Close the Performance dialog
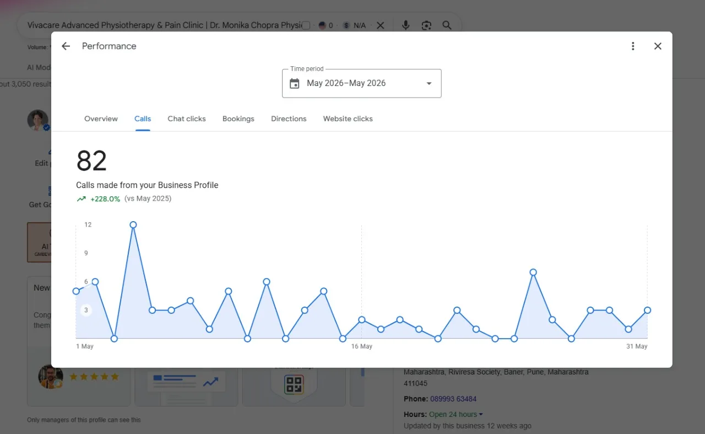The height and width of the screenshot is (434, 705). click(x=658, y=46)
